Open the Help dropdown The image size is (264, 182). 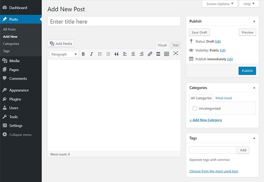click(249, 4)
